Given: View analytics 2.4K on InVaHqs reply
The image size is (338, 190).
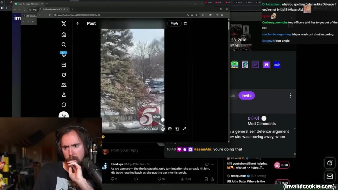Looking at the screenshot, I should point(186,179).
